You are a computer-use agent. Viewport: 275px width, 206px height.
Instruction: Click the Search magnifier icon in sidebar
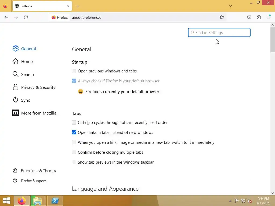click(15, 74)
